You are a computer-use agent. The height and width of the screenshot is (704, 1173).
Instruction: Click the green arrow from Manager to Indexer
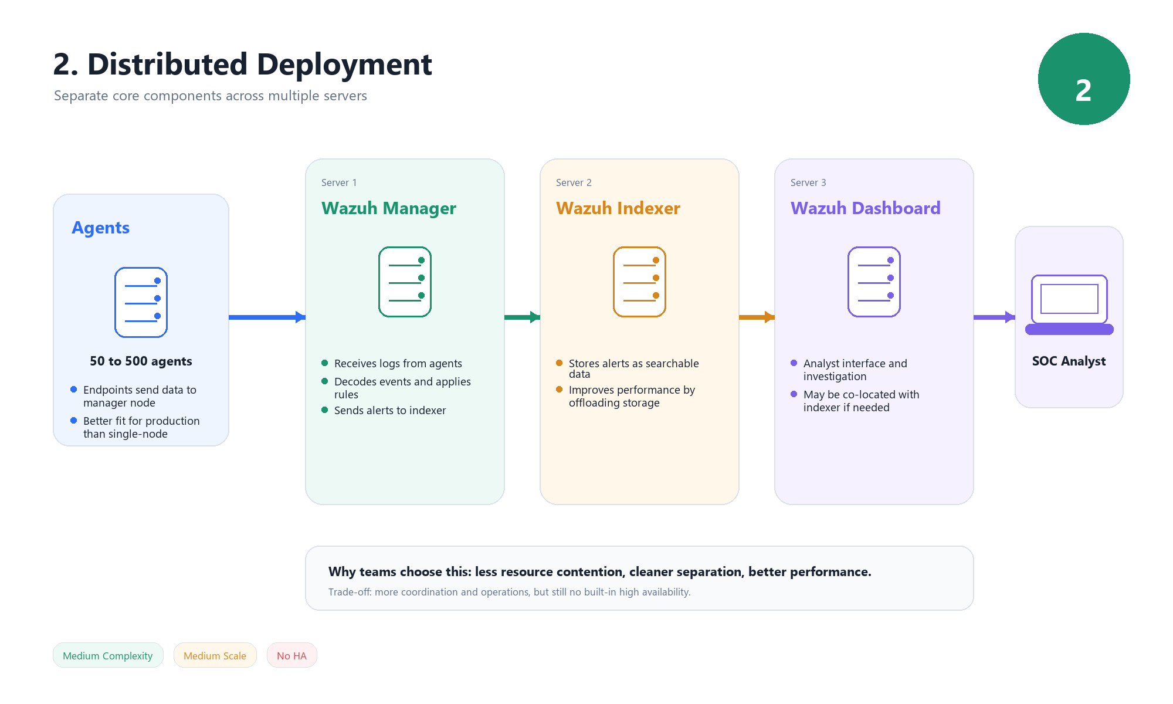521,317
